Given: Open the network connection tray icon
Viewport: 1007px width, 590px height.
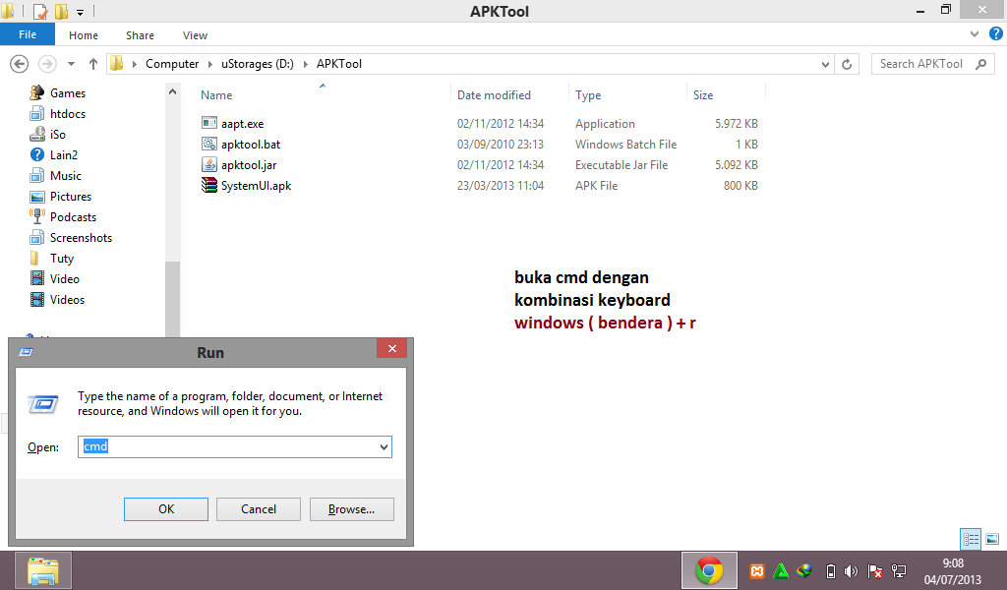Looking at the screenshot, I should [899, 570].
